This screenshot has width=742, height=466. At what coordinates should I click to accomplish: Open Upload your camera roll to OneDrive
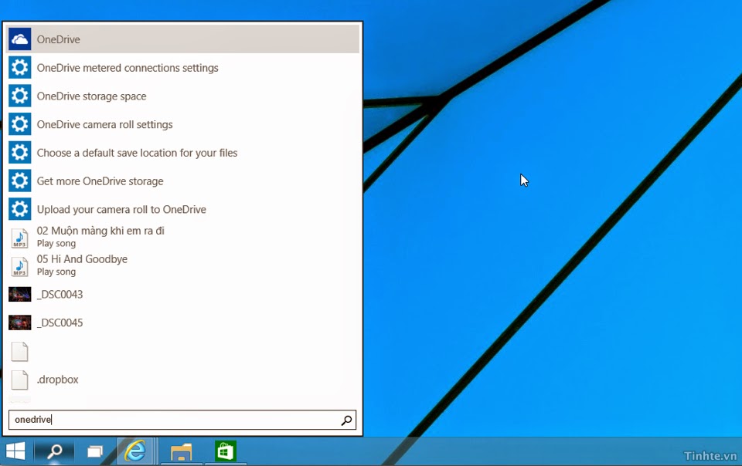click(x=121, y=210)
